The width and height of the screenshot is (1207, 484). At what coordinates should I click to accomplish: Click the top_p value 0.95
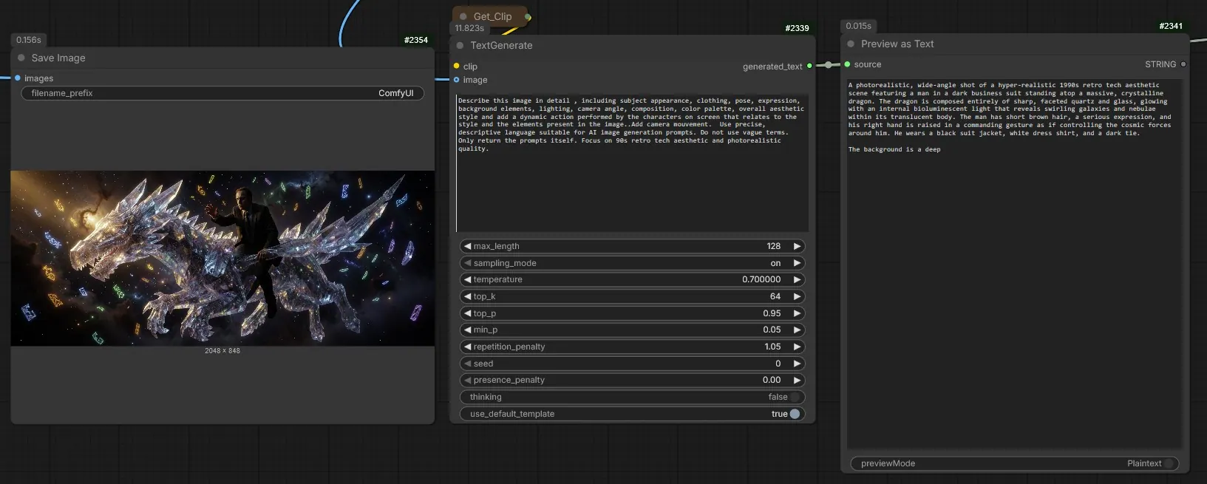[772, 313]
